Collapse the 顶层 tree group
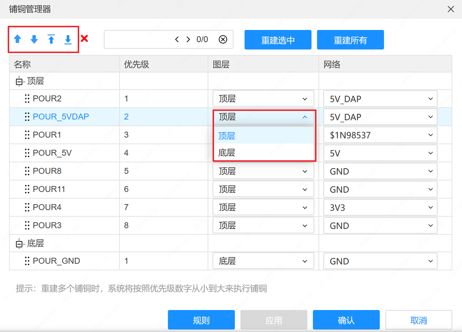Screen dimensions: 462x332 [19, 82]
